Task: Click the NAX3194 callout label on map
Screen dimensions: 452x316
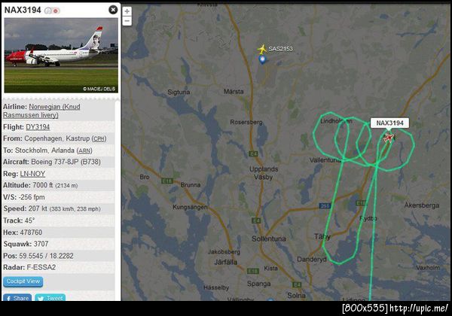Action: 389,123
